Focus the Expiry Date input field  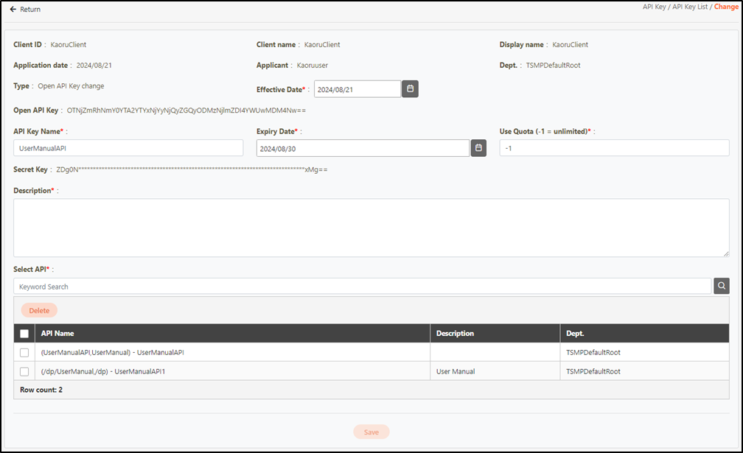pyautogui.click(x=363, y=148)
